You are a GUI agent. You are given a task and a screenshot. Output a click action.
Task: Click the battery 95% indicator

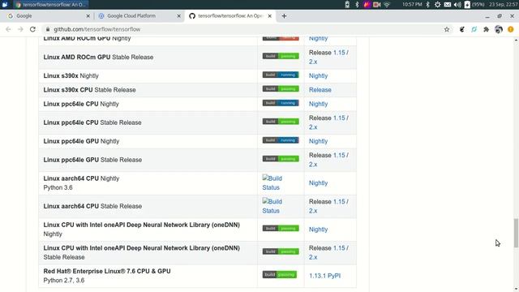click(475, 5)
